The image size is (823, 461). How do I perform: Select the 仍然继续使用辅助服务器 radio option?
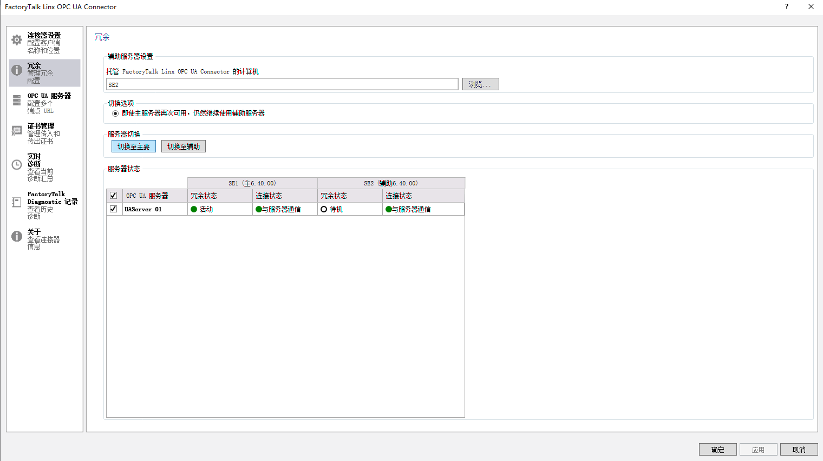[115, 113]
